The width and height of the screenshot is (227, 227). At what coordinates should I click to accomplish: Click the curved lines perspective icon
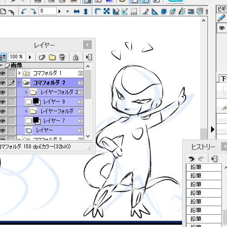click(x=182, y=11)
